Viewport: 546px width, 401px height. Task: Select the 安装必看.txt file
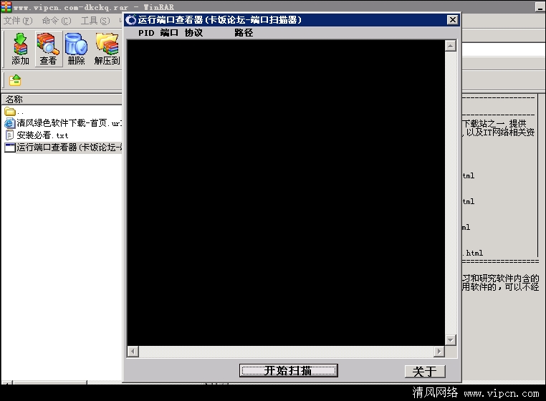(x=42, y=135)
